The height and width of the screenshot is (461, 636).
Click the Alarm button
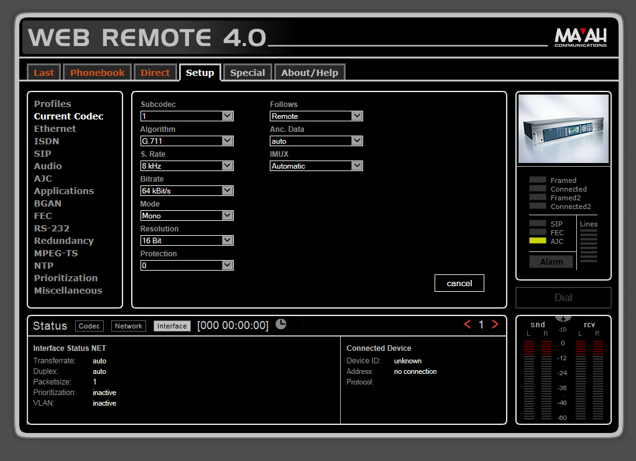pos(551,262)
